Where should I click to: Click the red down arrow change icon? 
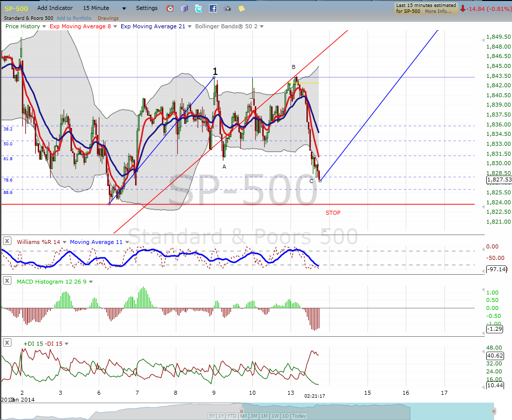pos(462,9)
